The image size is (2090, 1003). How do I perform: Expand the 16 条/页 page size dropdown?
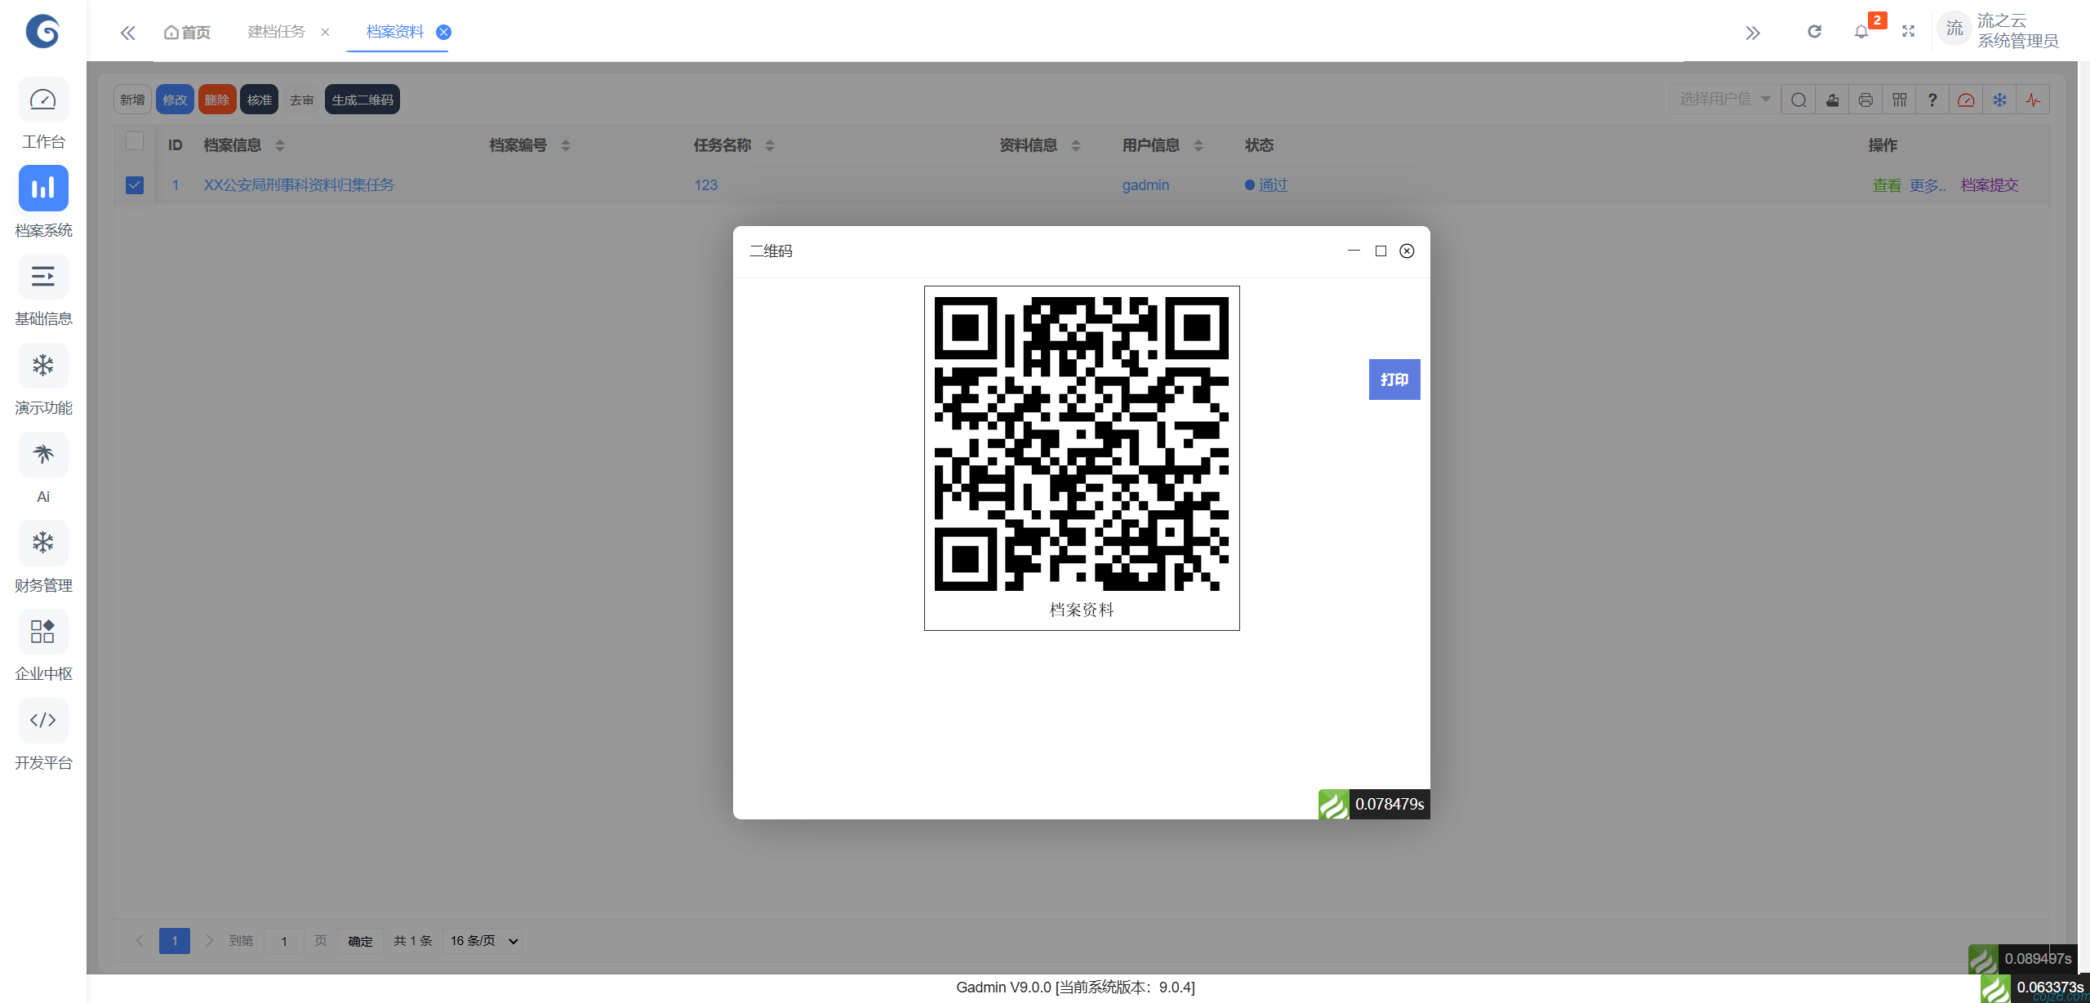click(483, 941)
